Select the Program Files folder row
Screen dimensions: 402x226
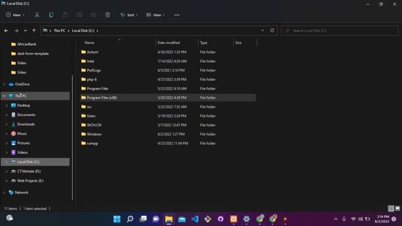[168, 89]
